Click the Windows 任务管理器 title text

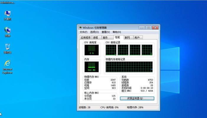tap(95, 28)
